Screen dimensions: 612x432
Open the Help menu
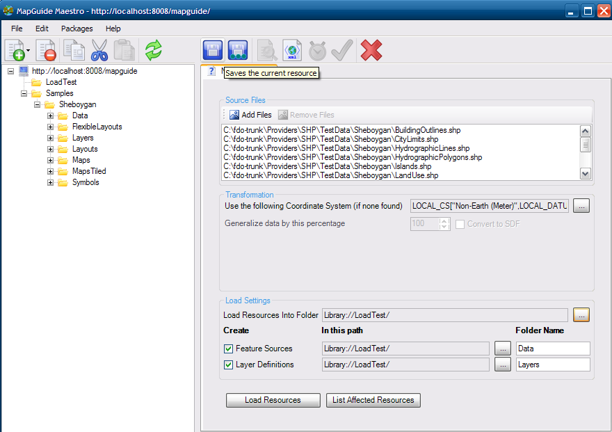[113, 29]
